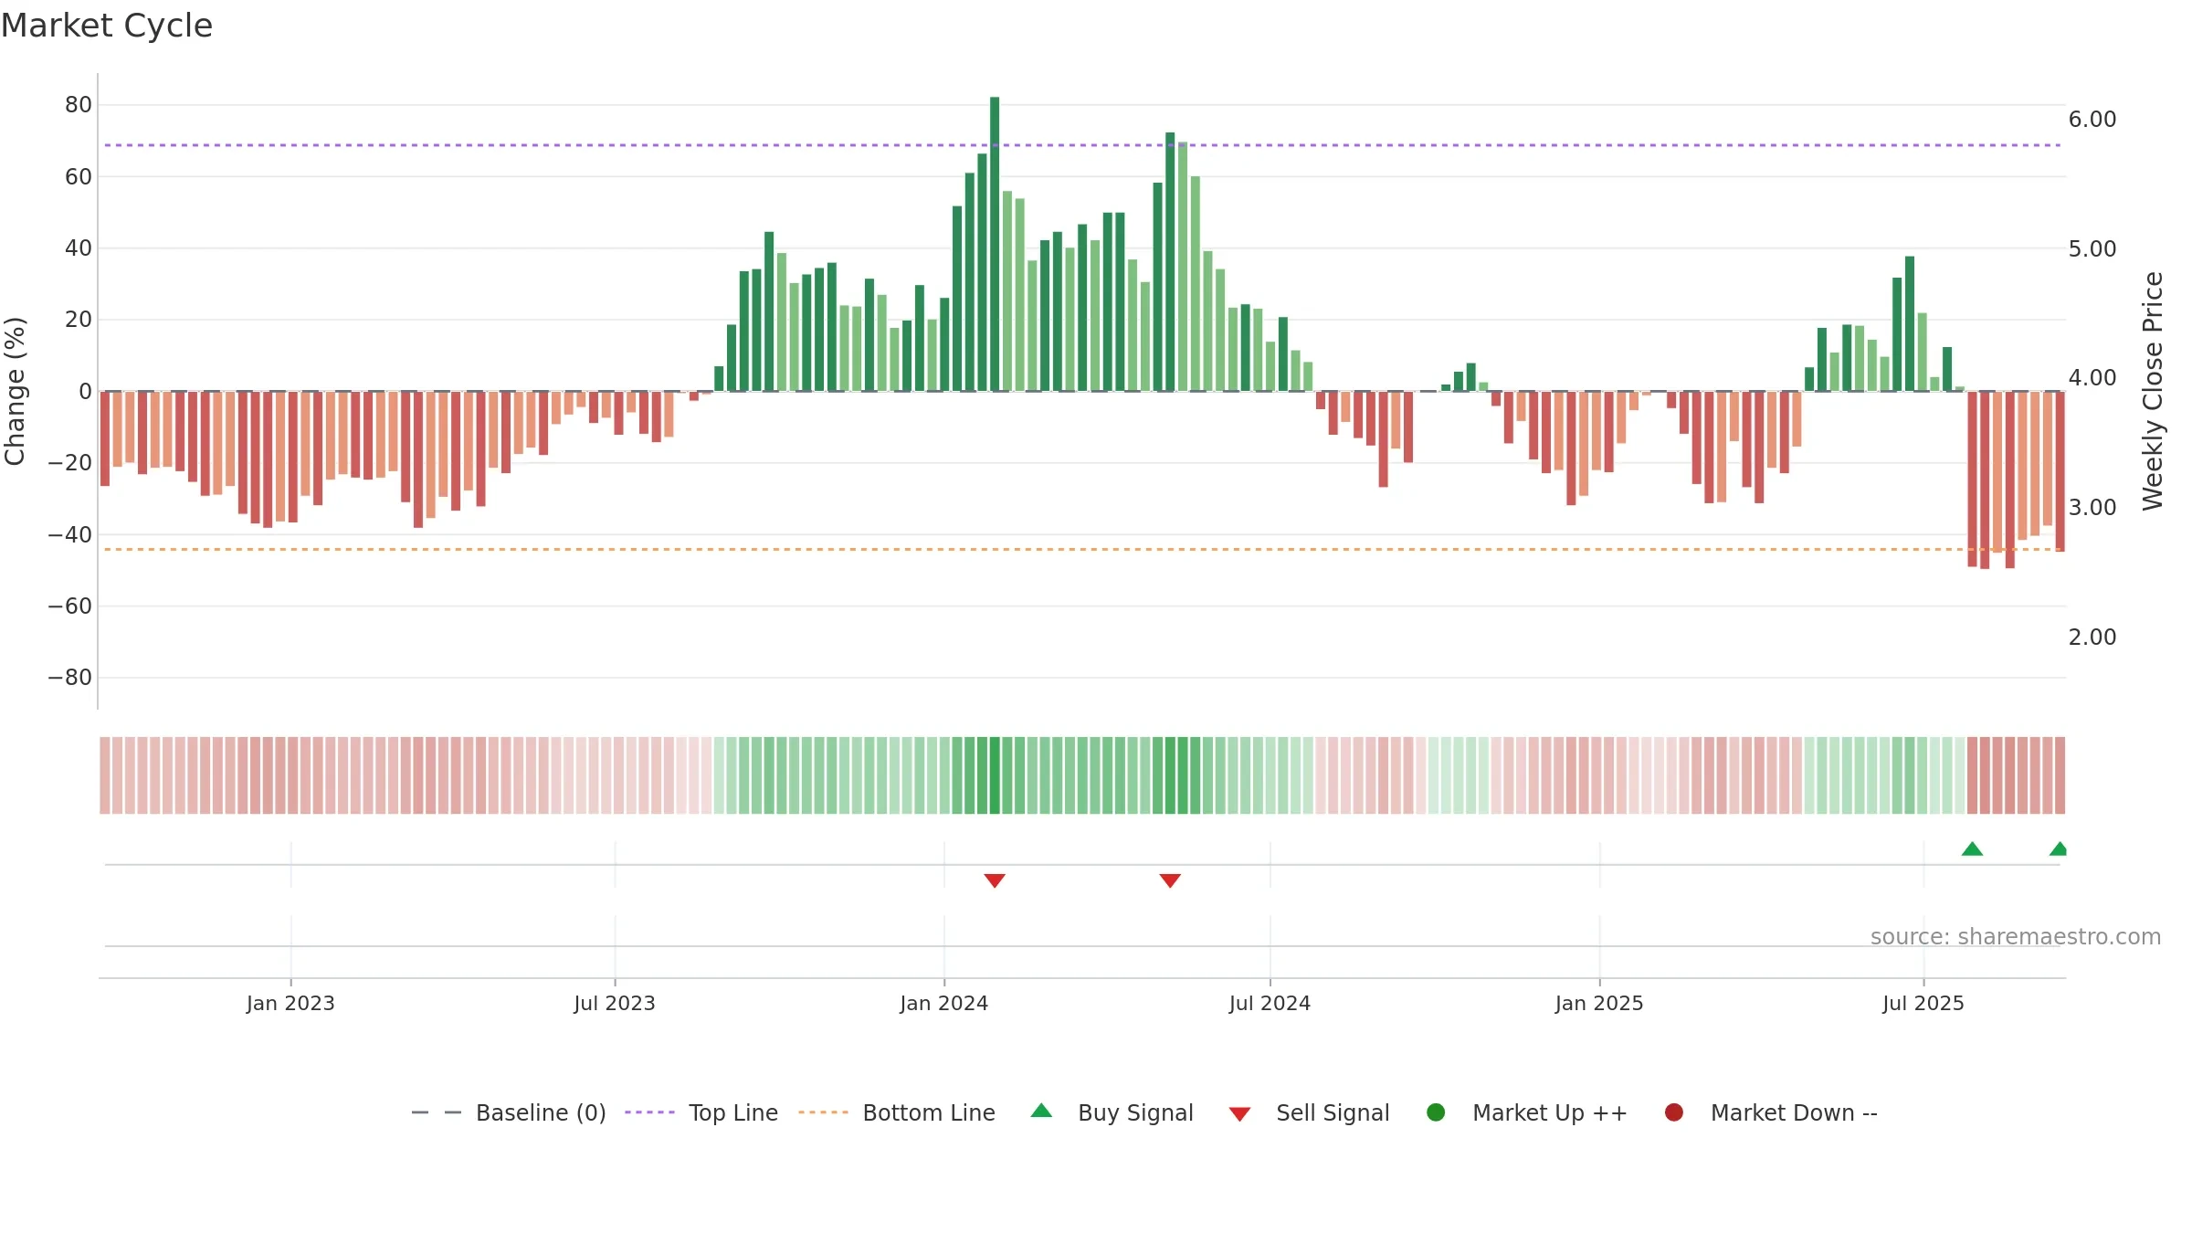2192x1233 pixels.
Task: Click the 20 left axis value
Action: [79, 319]
